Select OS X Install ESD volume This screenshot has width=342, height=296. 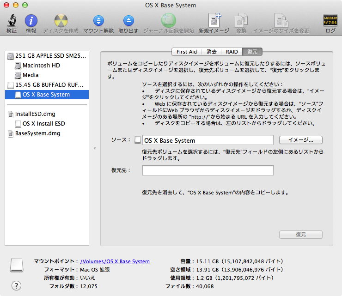pos(47,124)
